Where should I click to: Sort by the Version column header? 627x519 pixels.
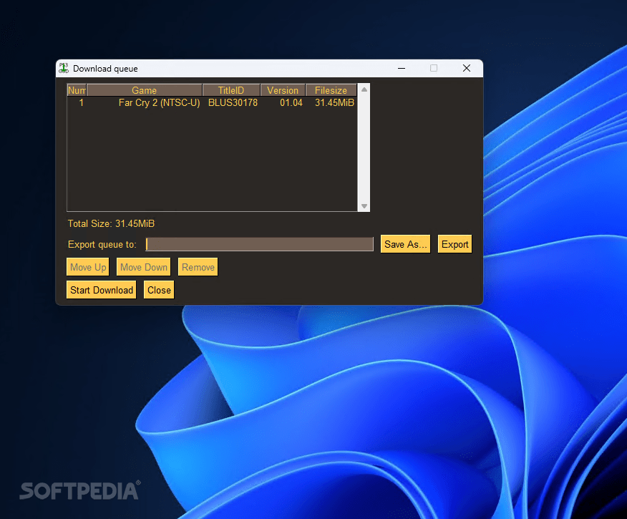(x=283, y=90)
